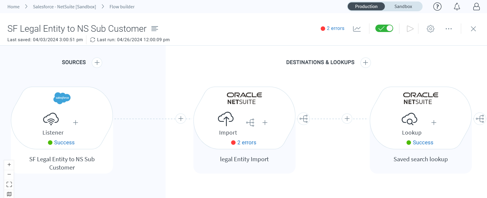Toggle the flow enable/disable switch
This screenshot has height=198, width=487.
pyautogui.click(x=384, y=28)
